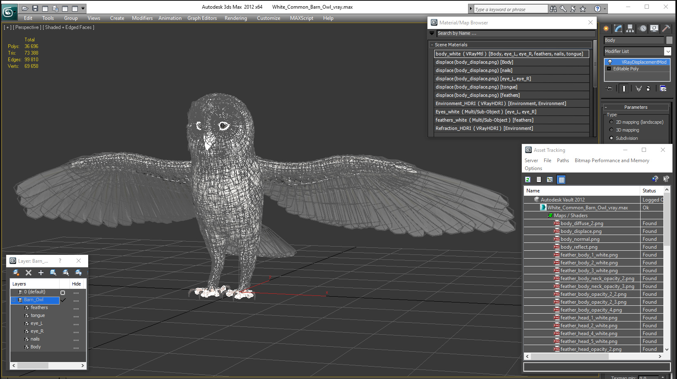This screenshot has height=379, width=677.
Task: Click Shaded + Edged Faces viewport label
Action: (x=69, y=27)
